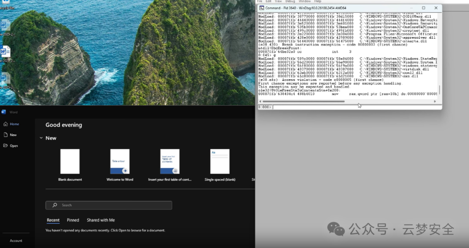Click the ModLoad line ending in virtdisk.dll
469x248 pixels.
(x=343, y=69)
